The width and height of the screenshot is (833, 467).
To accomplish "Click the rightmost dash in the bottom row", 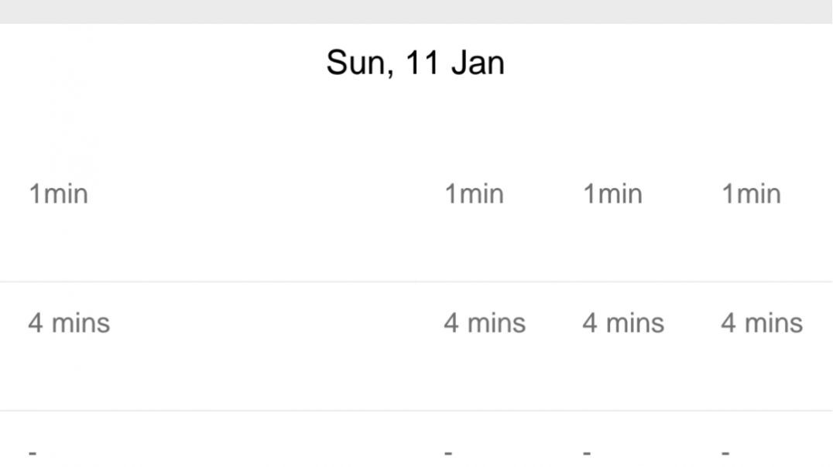I will [725, 452].
